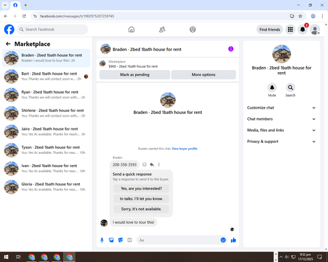Open the account avatar menu
This screenshot has width=328, height=262.
(315, 29)
